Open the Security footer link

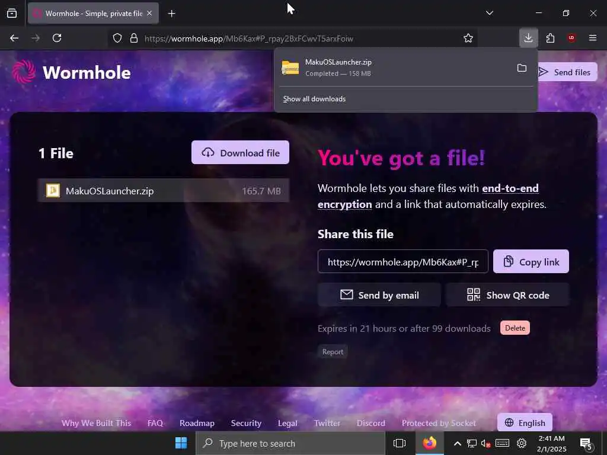(246, 423)
